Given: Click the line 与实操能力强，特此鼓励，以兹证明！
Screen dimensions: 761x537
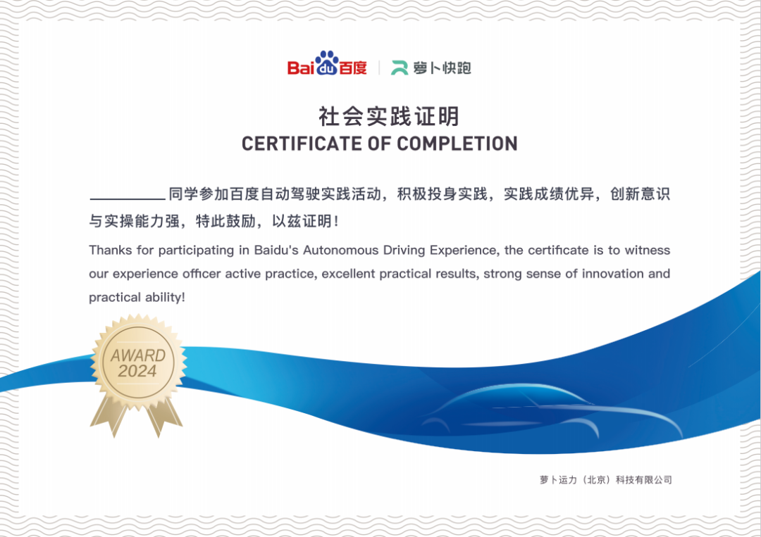Looking at the screenshot, I should click(214, 221).
